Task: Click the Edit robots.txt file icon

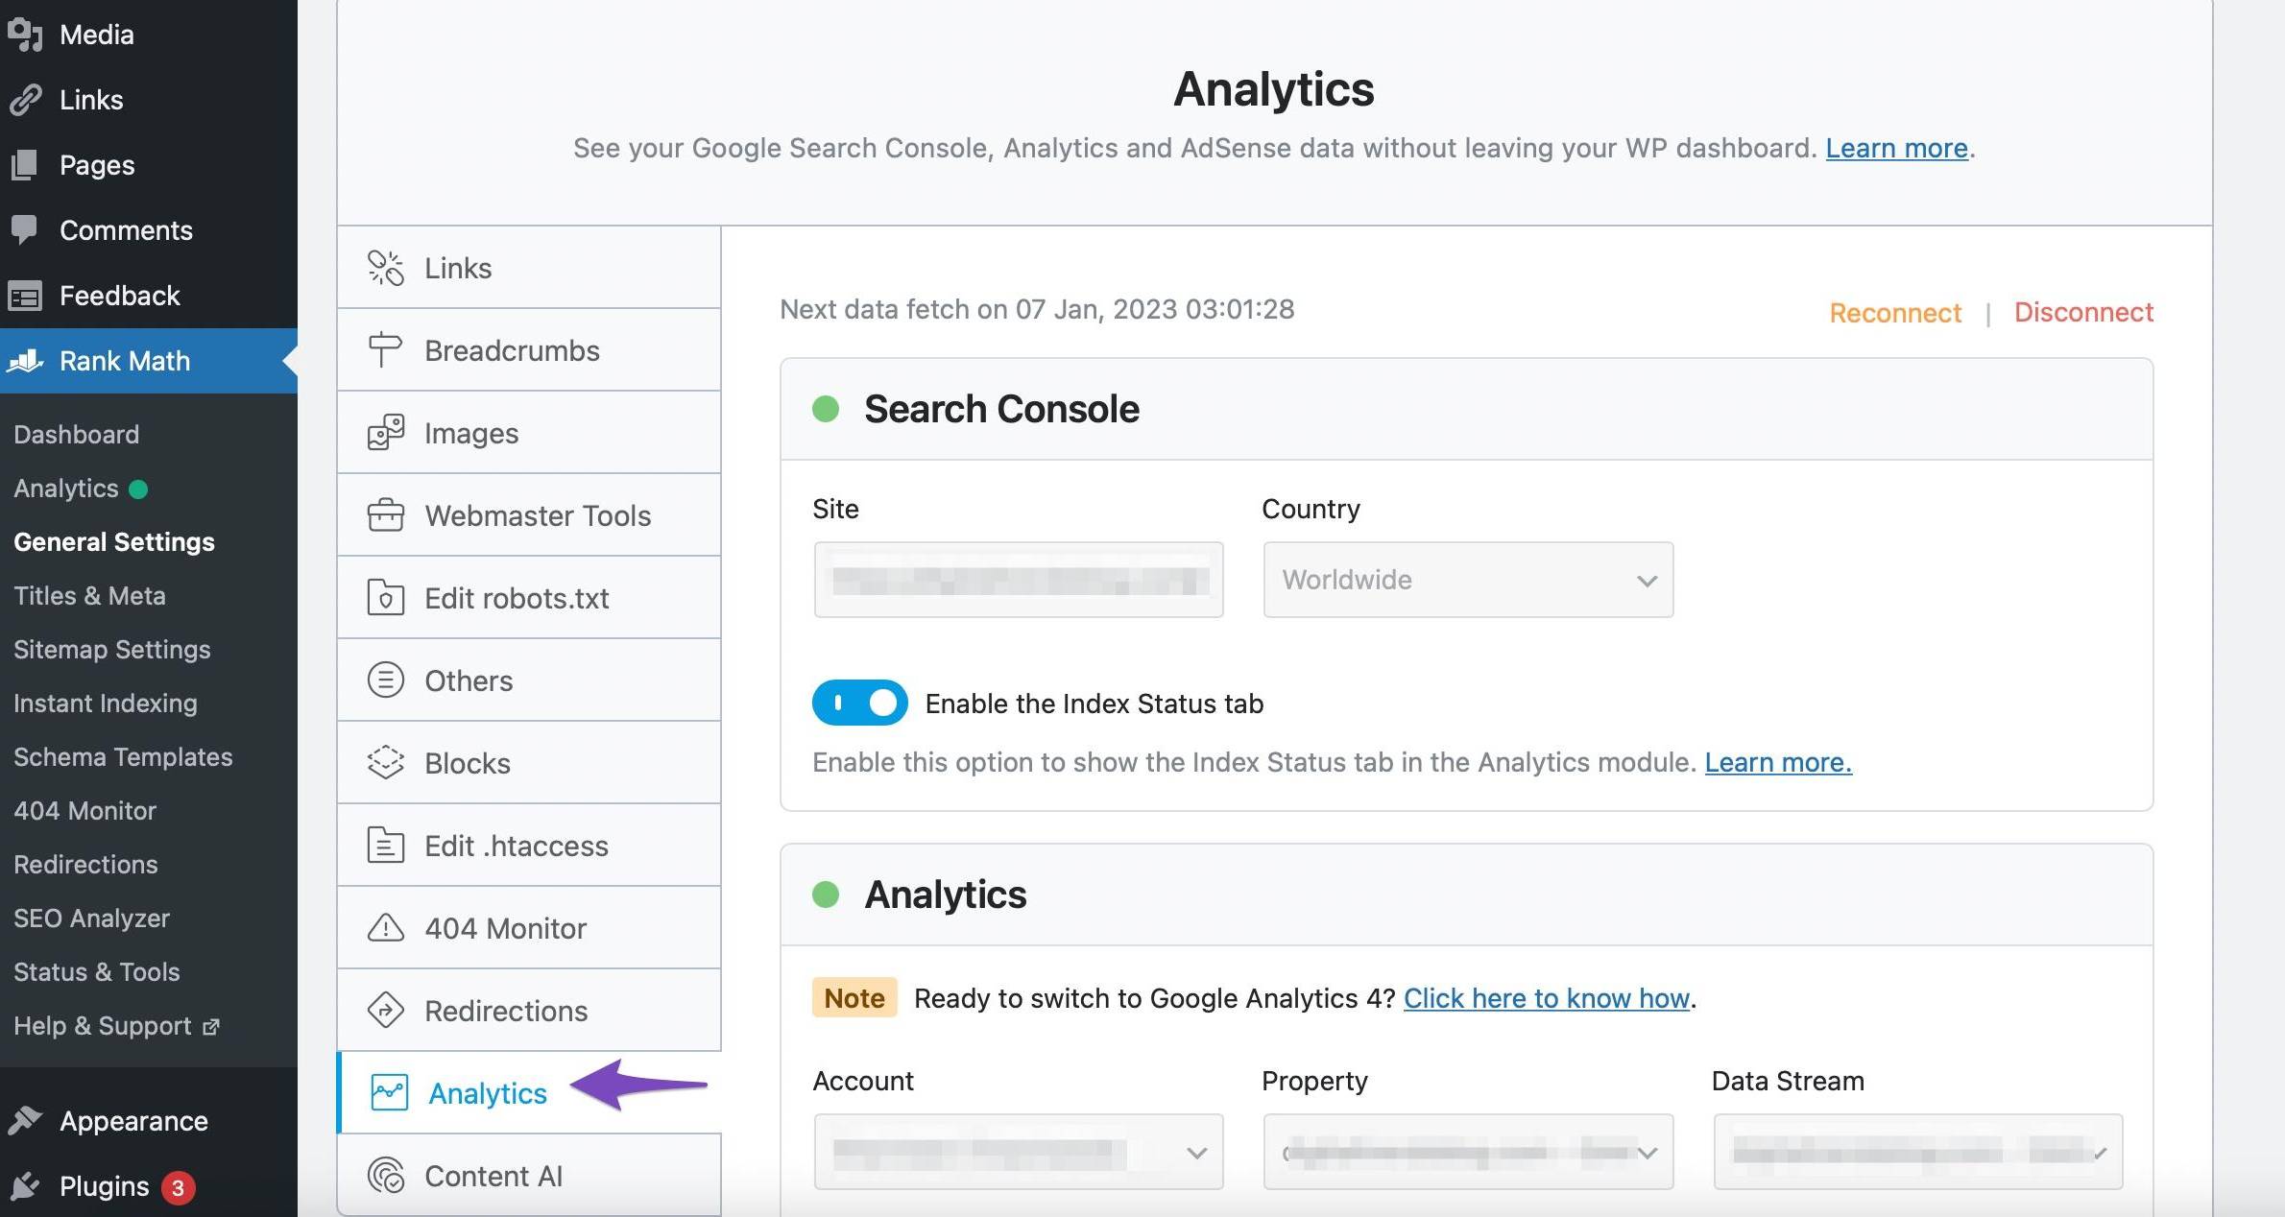Action: [x=385, y=598]
